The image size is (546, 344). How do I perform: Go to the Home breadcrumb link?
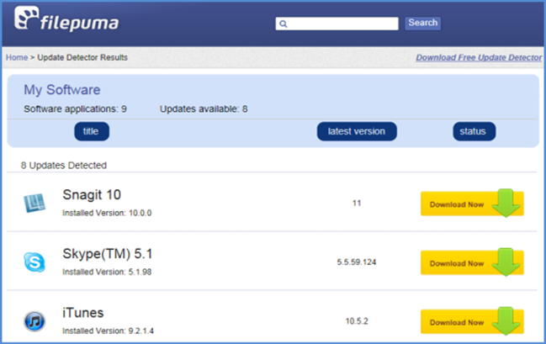(x=17, y=57)
